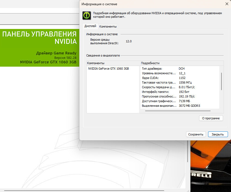Image resolution: width=231 pixels, height=192 pixels.
Task: Click the Pirelli car image thumbnail
Action: (x=210, y=167)
